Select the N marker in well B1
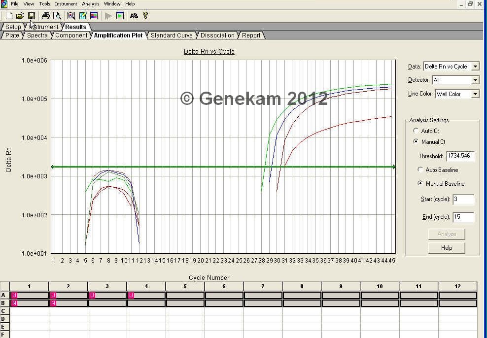This screenshot has width=487, height=338. [x=14, y=303]
